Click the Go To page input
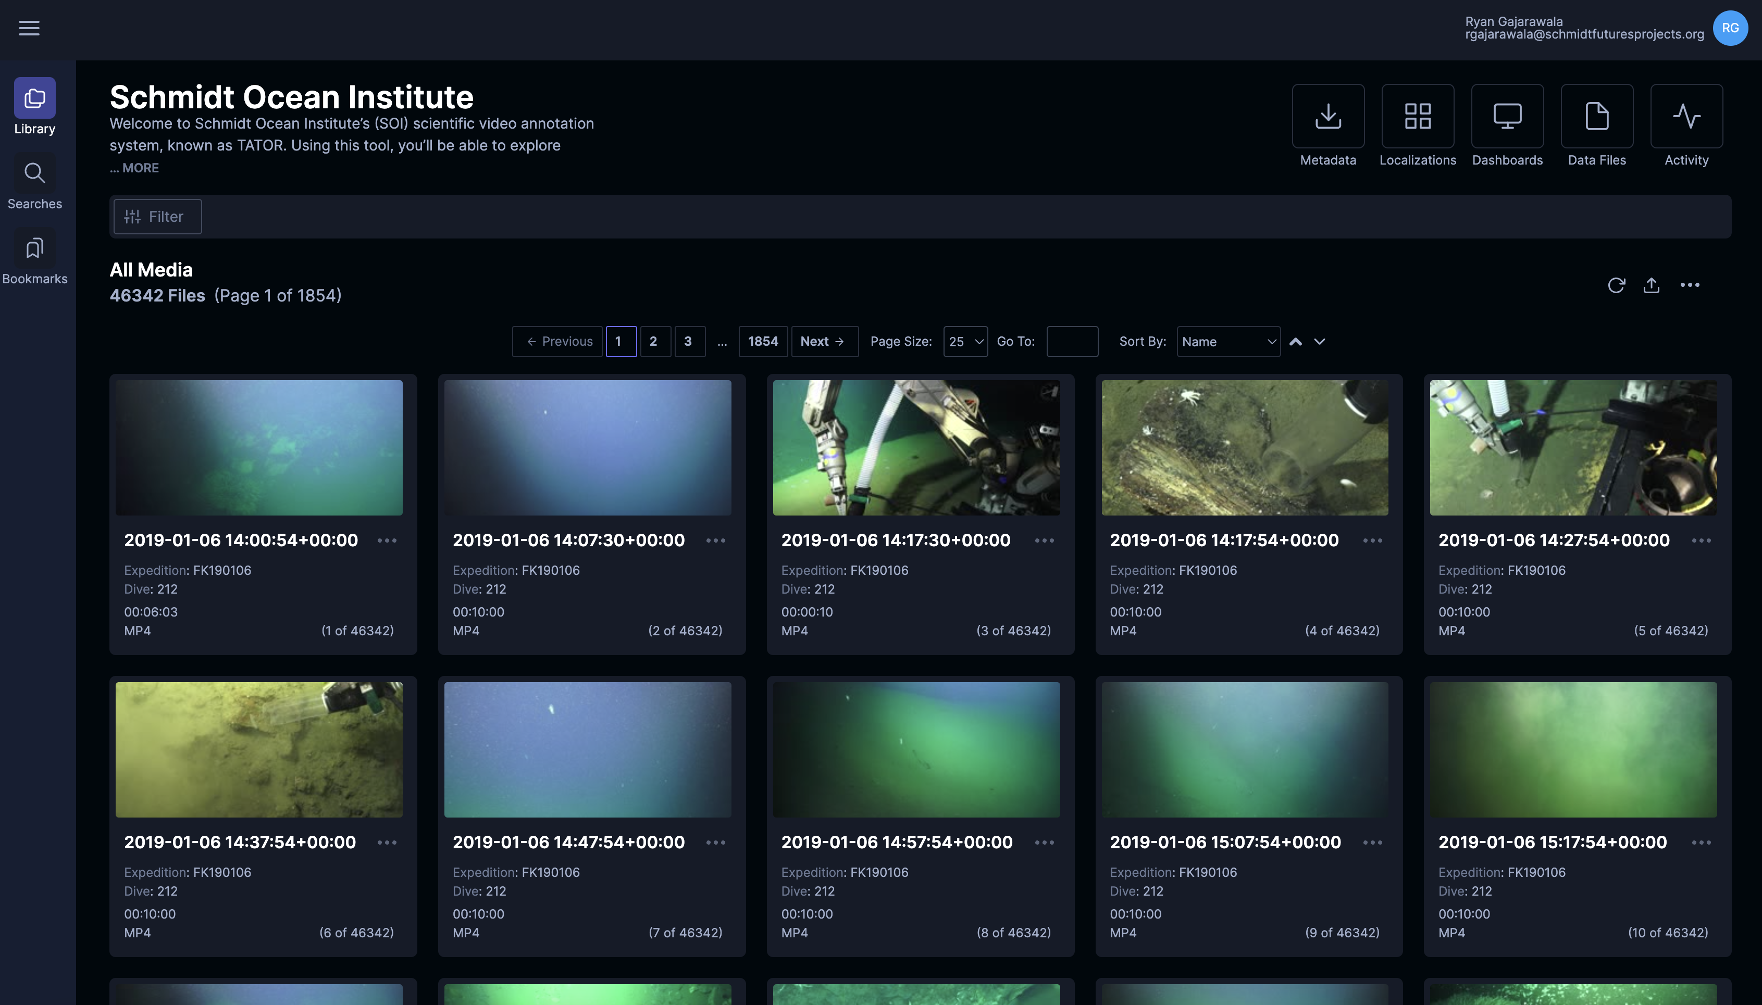Screen dimensions: 1762x1005 coord(1072,342)
